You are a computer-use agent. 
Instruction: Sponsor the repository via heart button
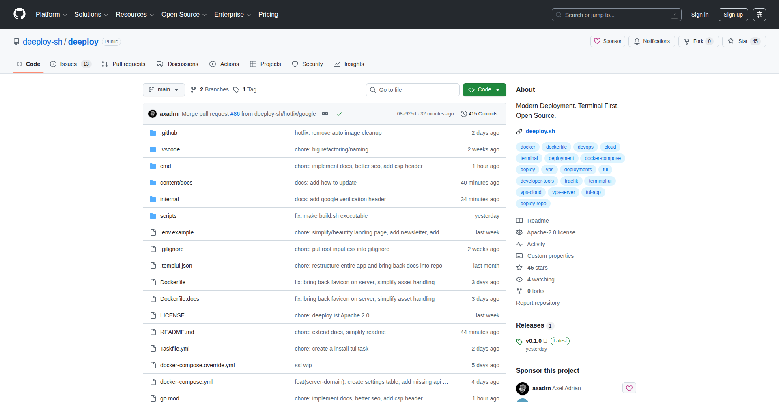(608, 41)
